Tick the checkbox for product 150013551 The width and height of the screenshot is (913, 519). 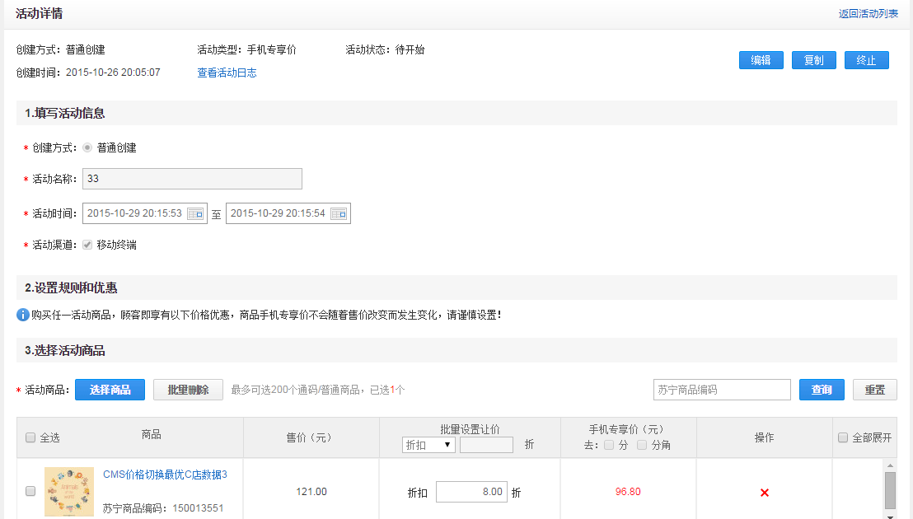[30, 491]
